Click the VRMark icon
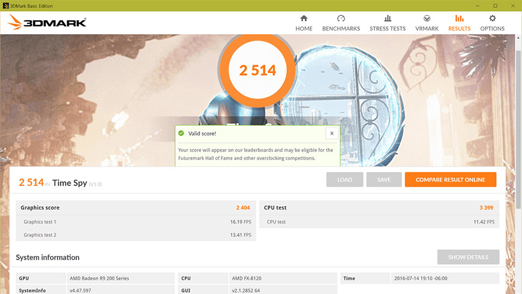The height and width of the screenshot is (294, 522). click(x=427, y=18)
